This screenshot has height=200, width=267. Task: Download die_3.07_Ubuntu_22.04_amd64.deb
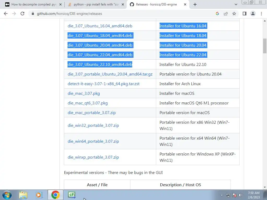coord(100,55)
